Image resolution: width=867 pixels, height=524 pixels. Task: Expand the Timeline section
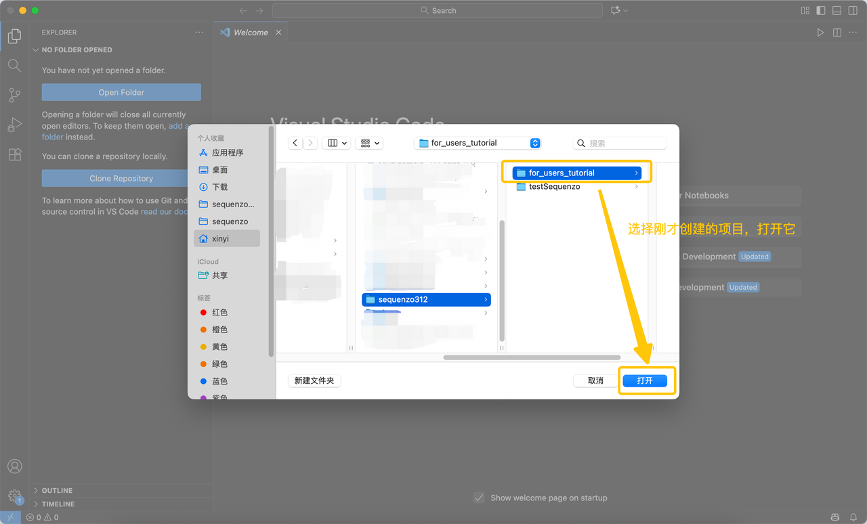58,504
